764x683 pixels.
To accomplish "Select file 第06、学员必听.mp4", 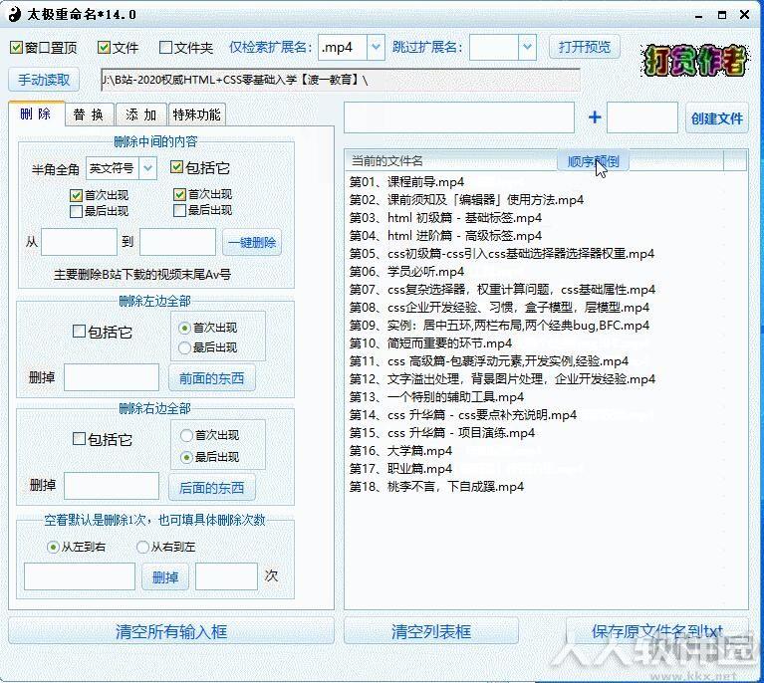I will click(406, 272).
